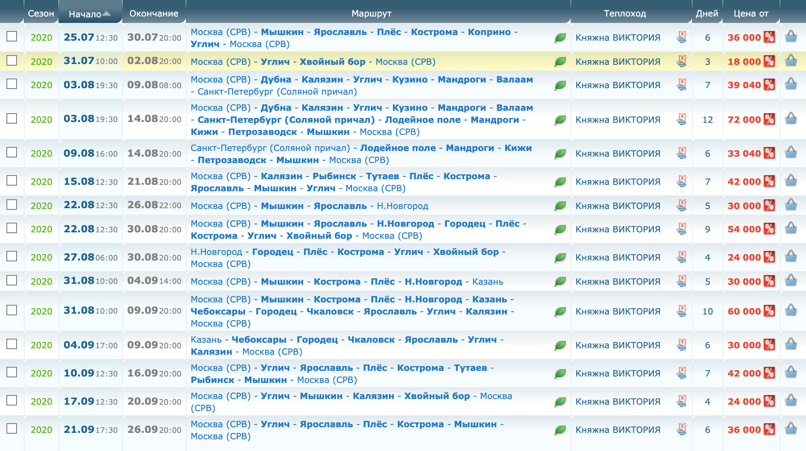
Task: Click start date 17.09 12:30
Action: tap(91, 401)
